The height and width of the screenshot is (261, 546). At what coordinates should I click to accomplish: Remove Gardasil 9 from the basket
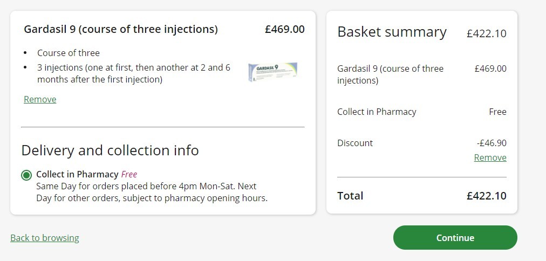40,100
